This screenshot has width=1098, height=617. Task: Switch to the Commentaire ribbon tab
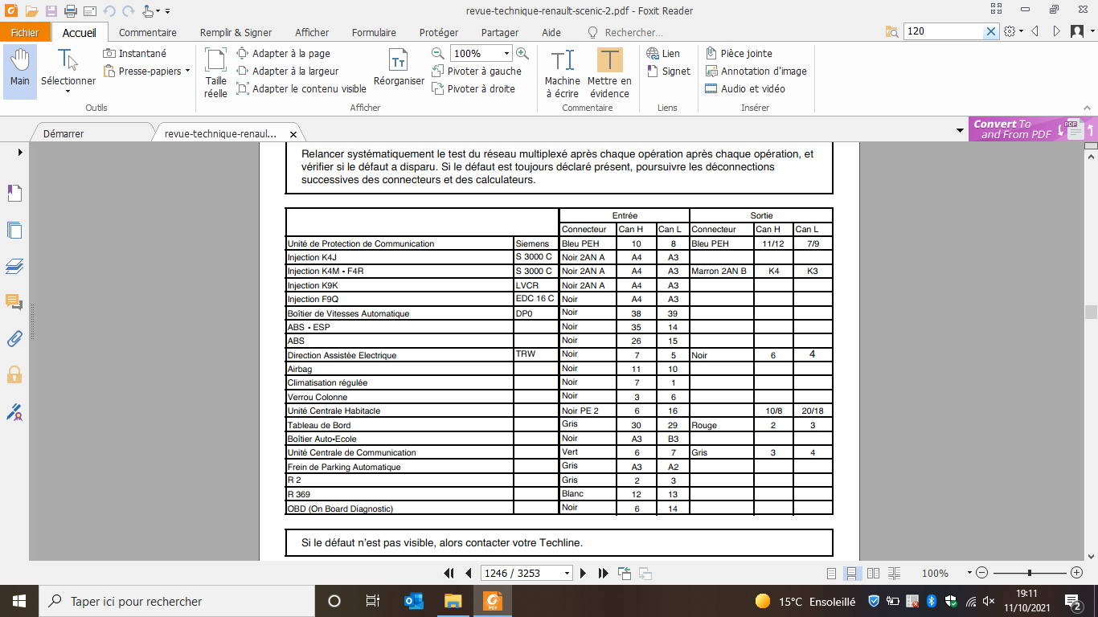148,33
